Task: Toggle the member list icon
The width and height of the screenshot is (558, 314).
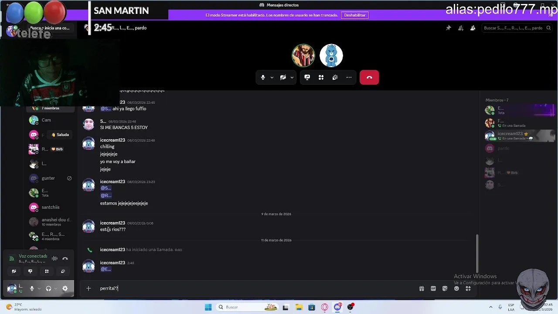Action: (x=473, y=28)
